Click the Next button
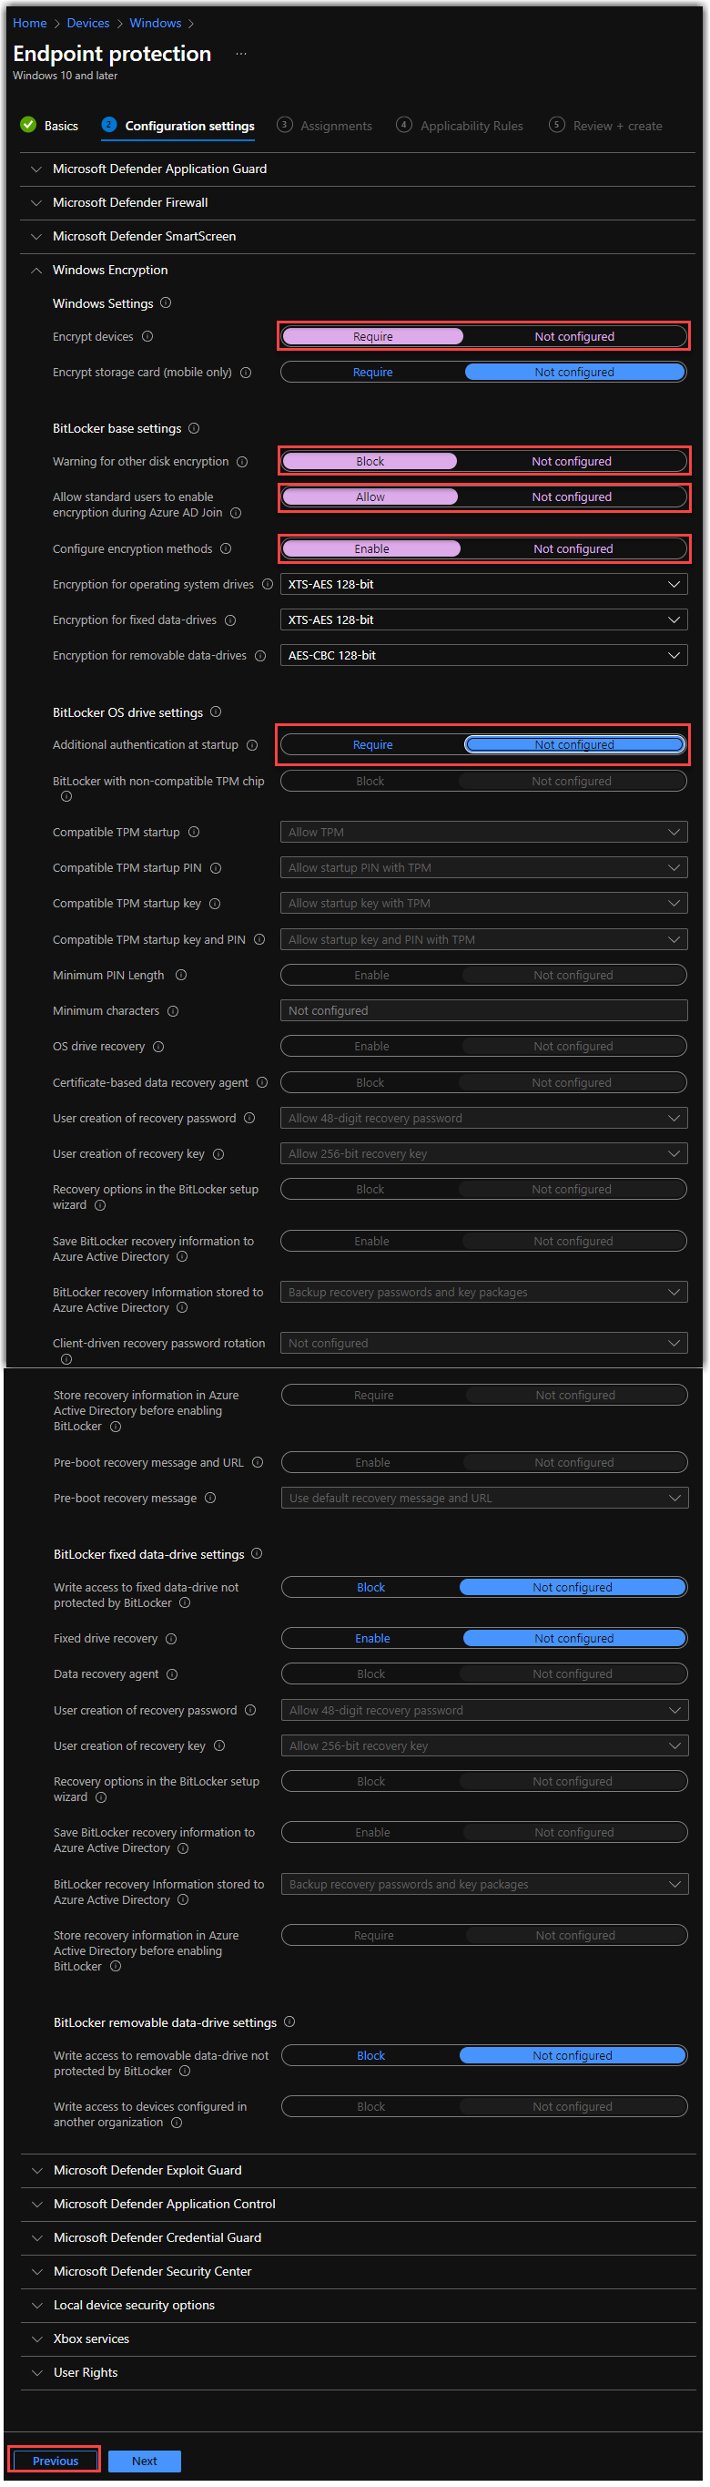 click(x=145, y=2461)
